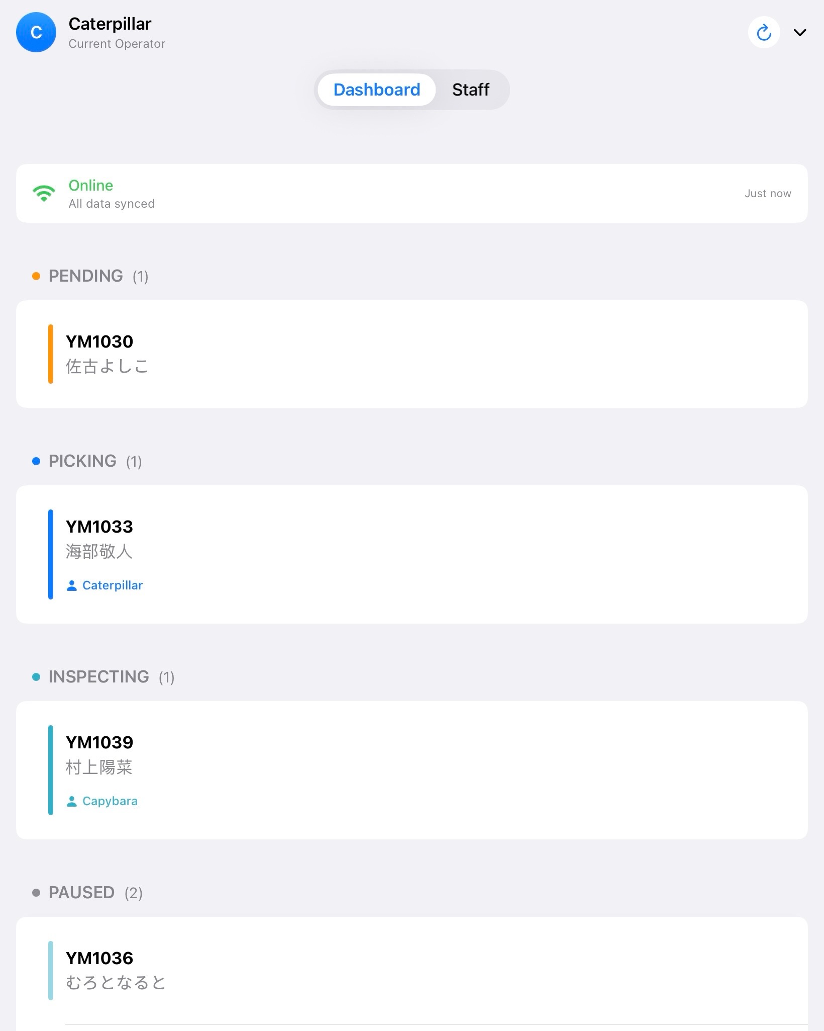The height and width of the screenshot is (1031, 824).
Task: Click the Capybara assignee link on YM1039
Action: point(110,801)
